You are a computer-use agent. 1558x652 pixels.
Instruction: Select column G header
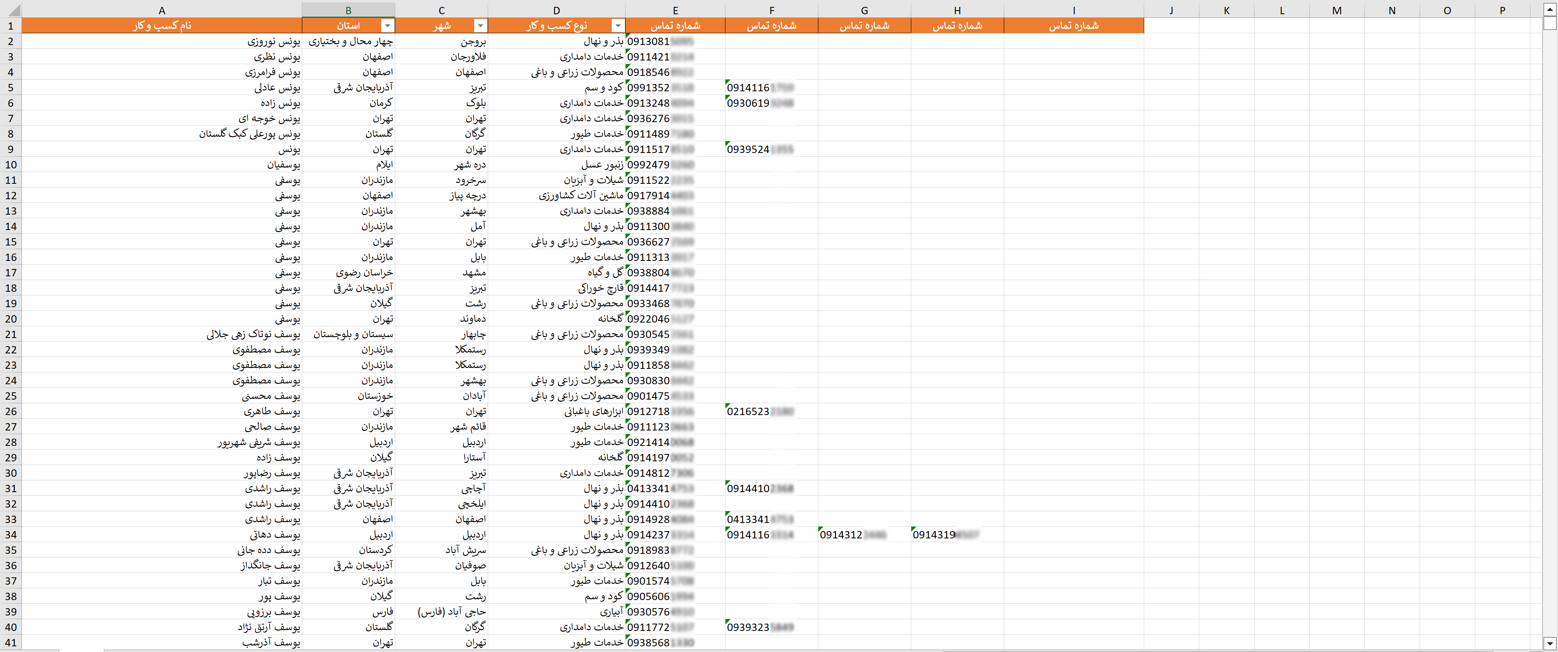click(x=864, y=10)
